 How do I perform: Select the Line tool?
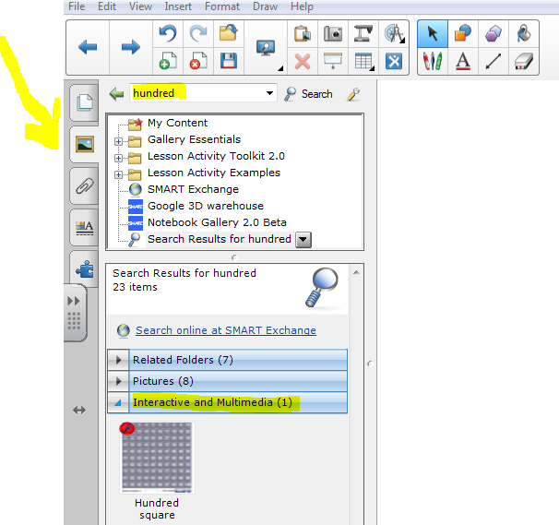[494, 61]
